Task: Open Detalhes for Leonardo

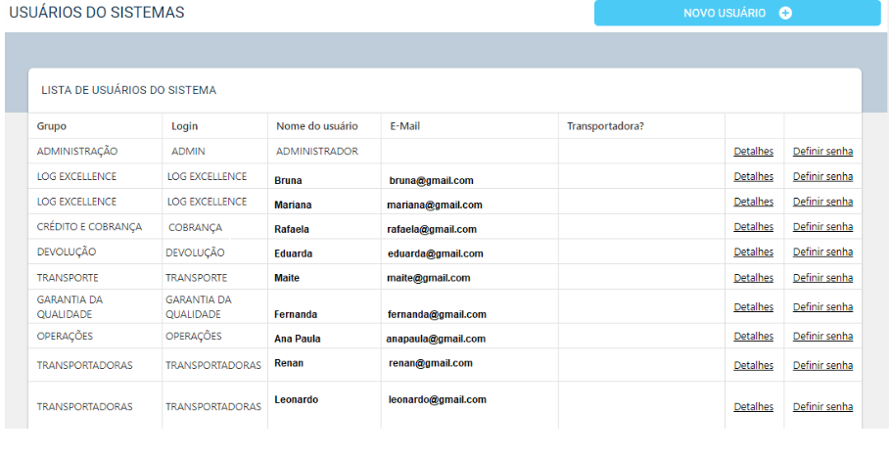Action: pos(754,406)
